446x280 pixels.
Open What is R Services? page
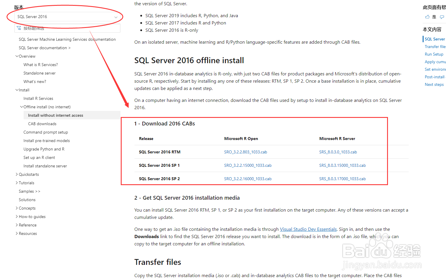pyautogui.click(x=41, y=65)
